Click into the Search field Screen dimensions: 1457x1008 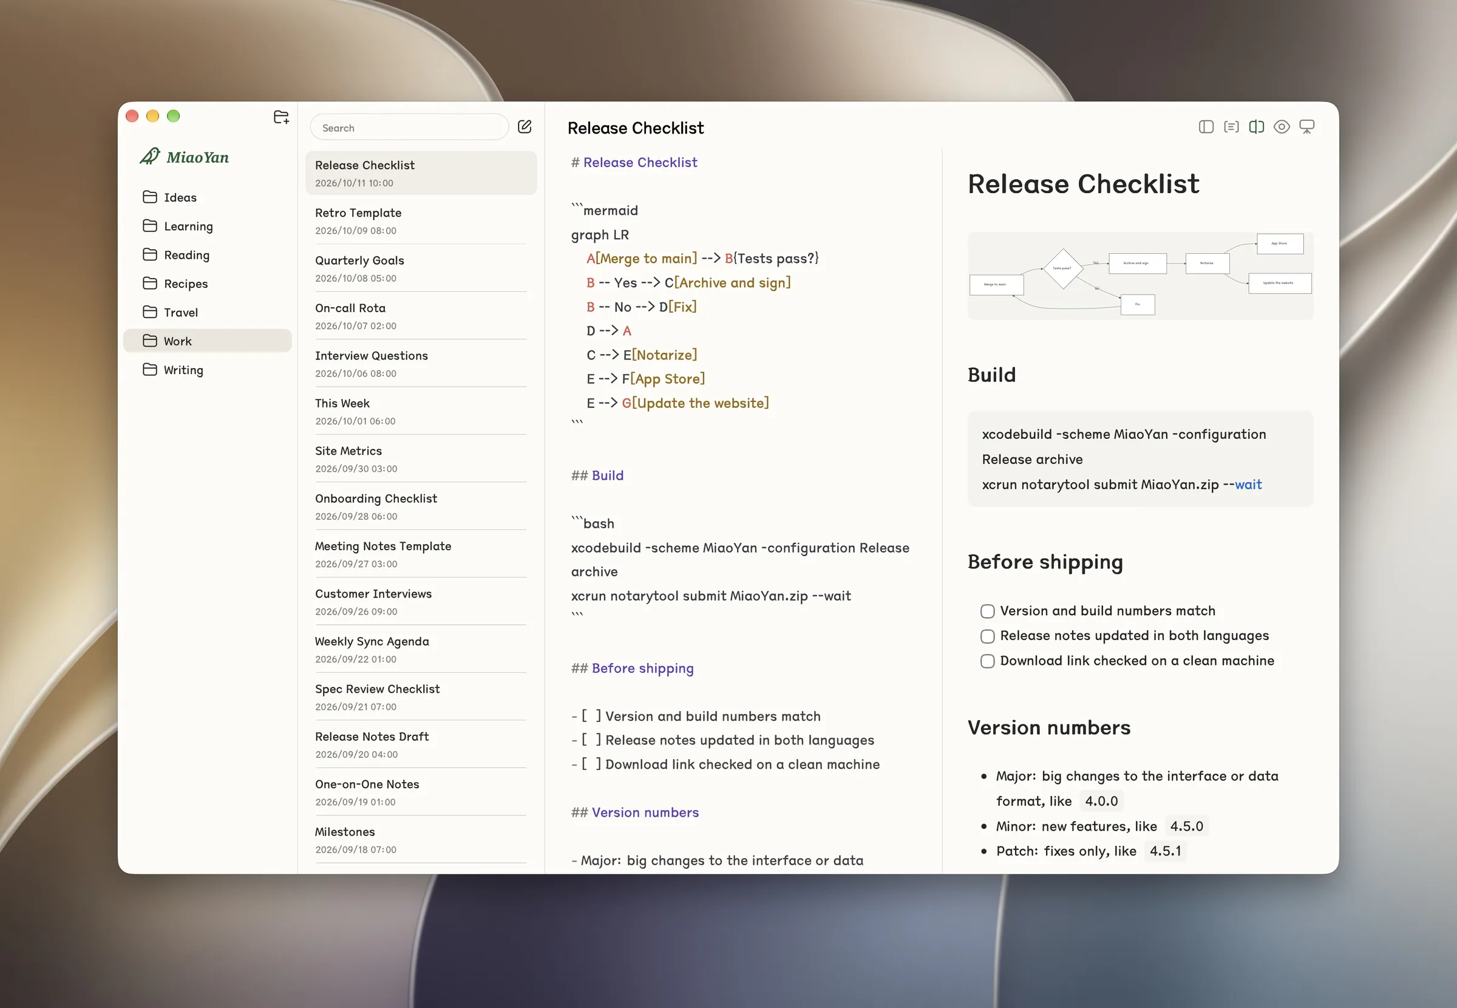(410, 128)
